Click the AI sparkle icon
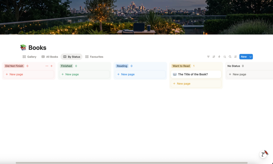 pos(224,57)
